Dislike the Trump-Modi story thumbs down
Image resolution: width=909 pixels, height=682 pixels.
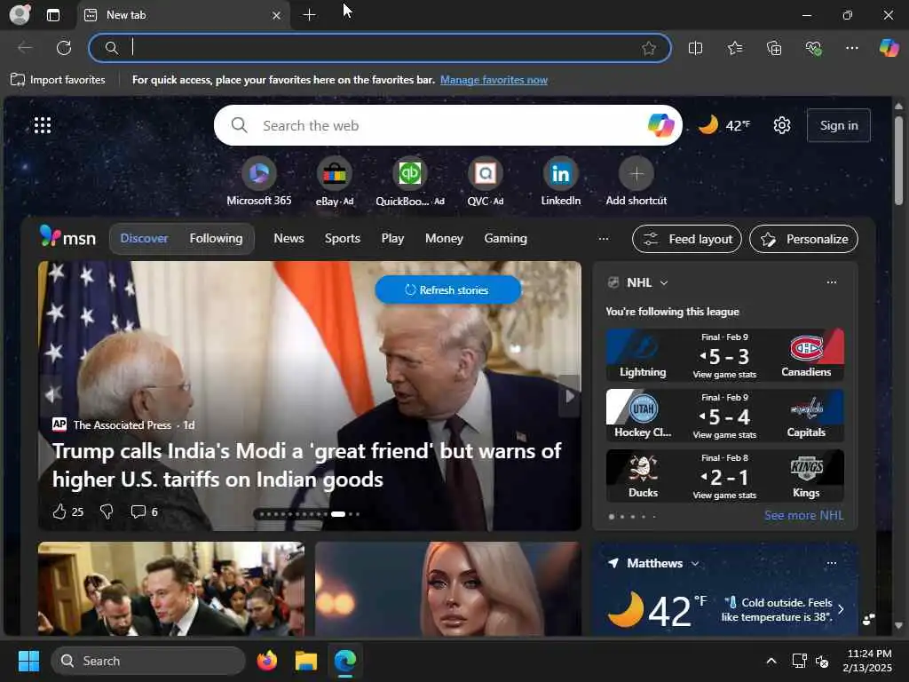pos(107,511)
